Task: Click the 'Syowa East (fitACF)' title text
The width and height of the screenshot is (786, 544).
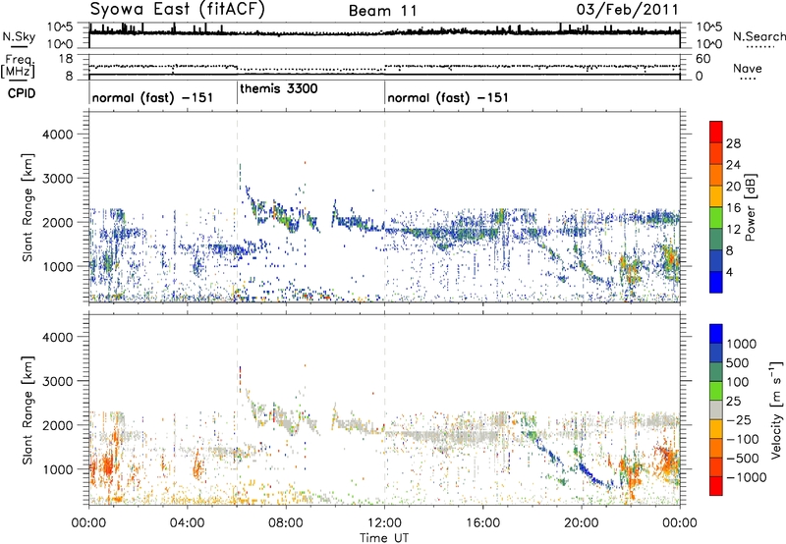Action: [177, 10]
